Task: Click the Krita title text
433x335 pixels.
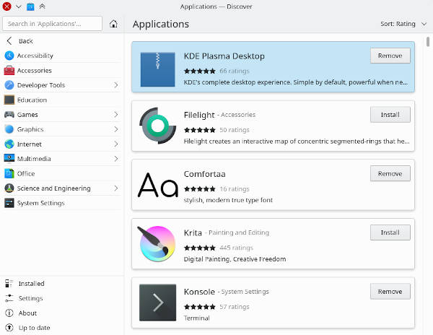Action: pyautogui.click(x=193, y=232)
